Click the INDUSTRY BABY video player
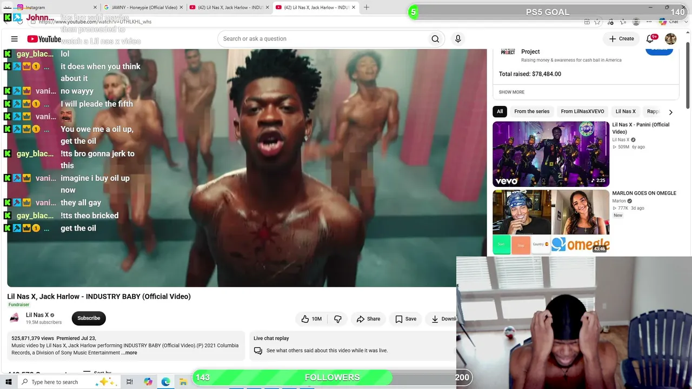Viewport: 692px width, 389px height. pos(247,168)
